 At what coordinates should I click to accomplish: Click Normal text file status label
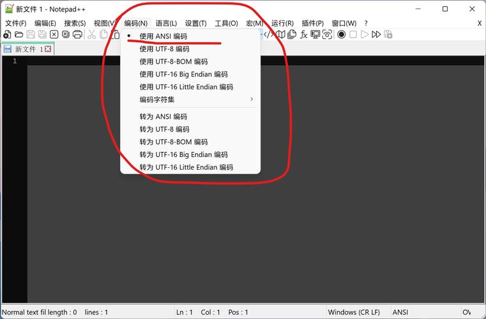[24, 312]
